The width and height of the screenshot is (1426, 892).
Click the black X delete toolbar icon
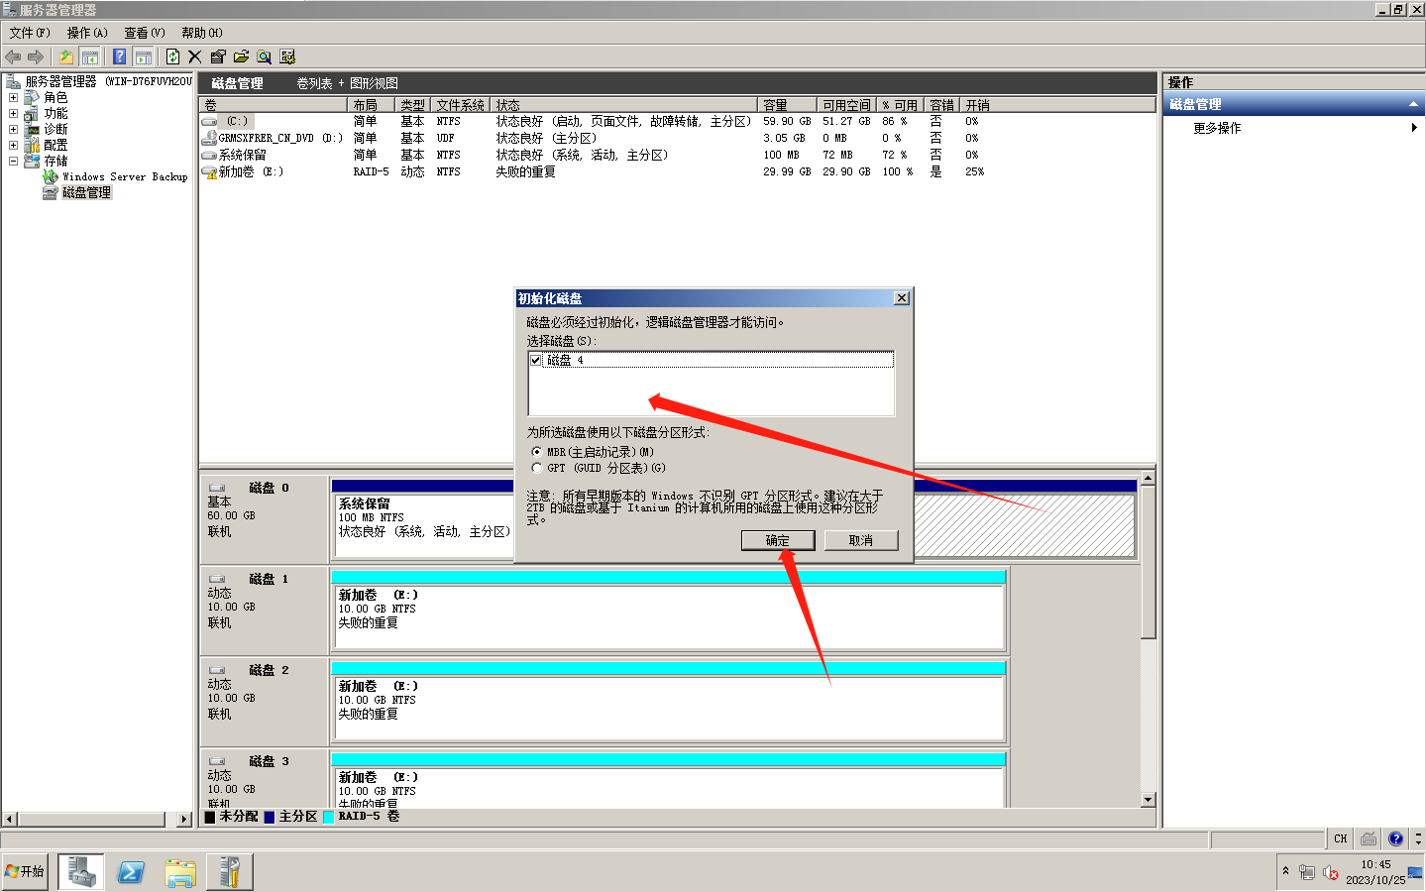(194, 56)
